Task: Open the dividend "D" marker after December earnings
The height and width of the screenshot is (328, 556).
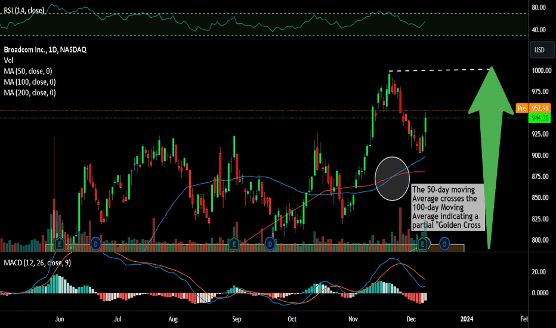Action: 444,244
